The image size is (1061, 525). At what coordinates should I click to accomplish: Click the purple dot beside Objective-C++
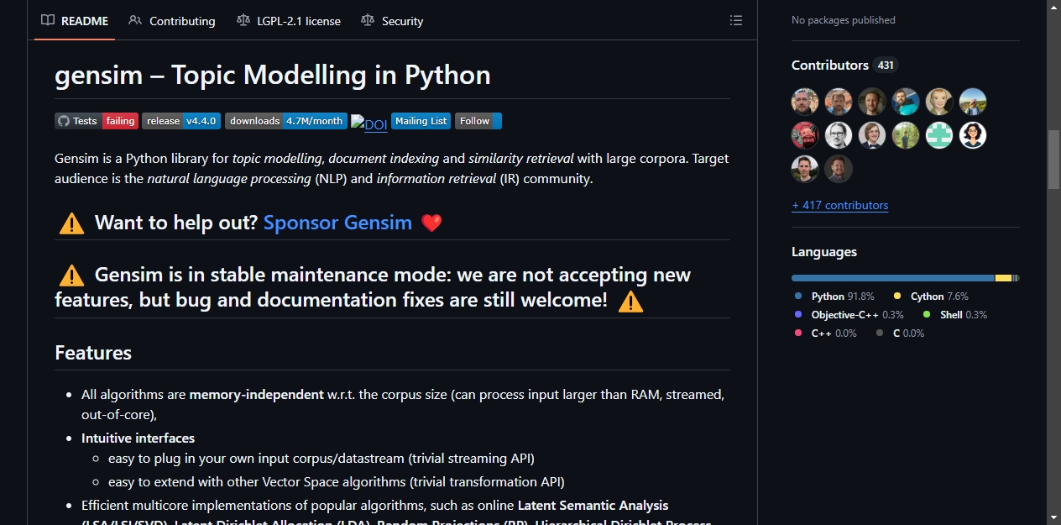tap(798, 315)
